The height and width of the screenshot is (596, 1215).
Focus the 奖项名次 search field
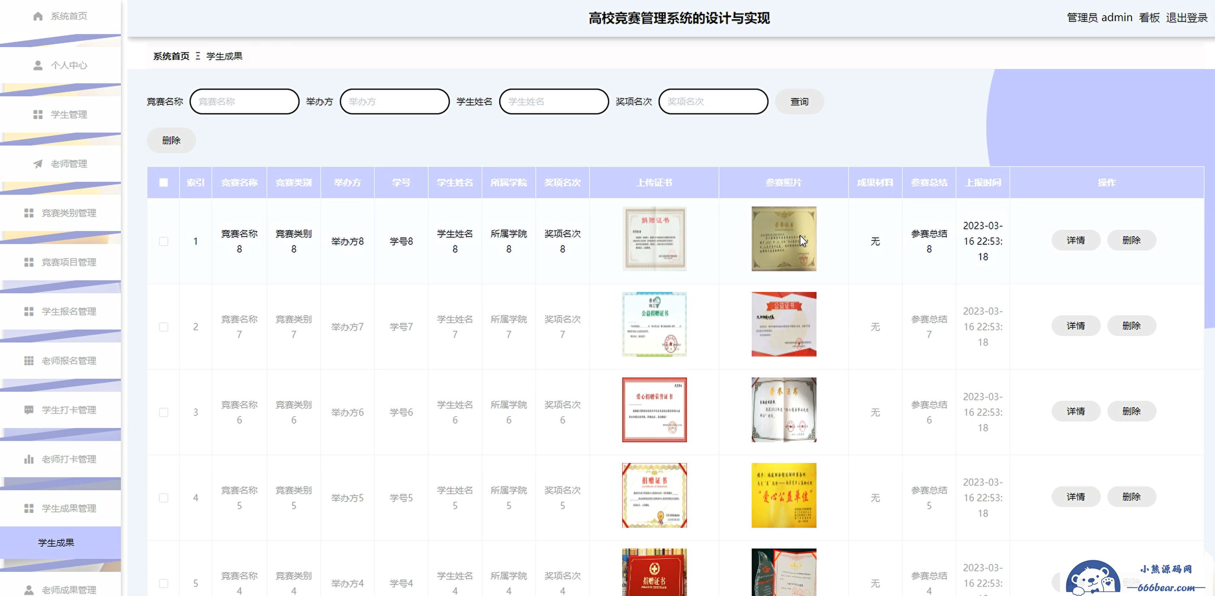click(713, 101)
